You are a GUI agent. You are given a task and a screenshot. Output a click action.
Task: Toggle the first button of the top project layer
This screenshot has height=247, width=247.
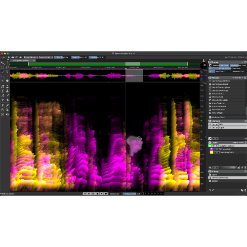(214, 146)
